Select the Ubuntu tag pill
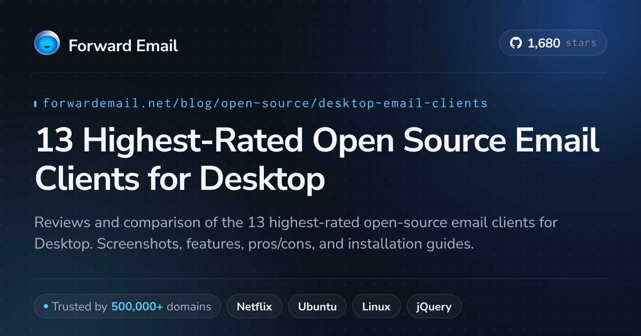 317,307
